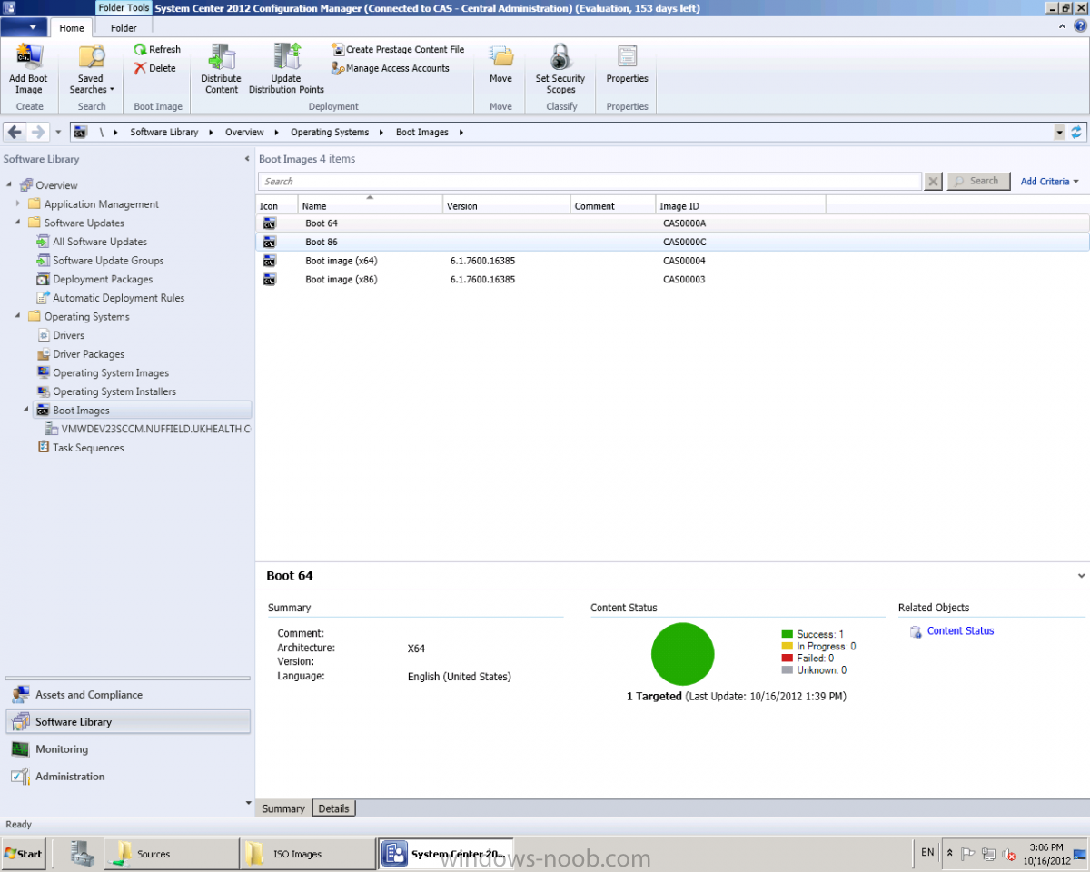This screenshot has height=872, width=1090.
Task: Click Create Prestage Content File
Action: 398,49
